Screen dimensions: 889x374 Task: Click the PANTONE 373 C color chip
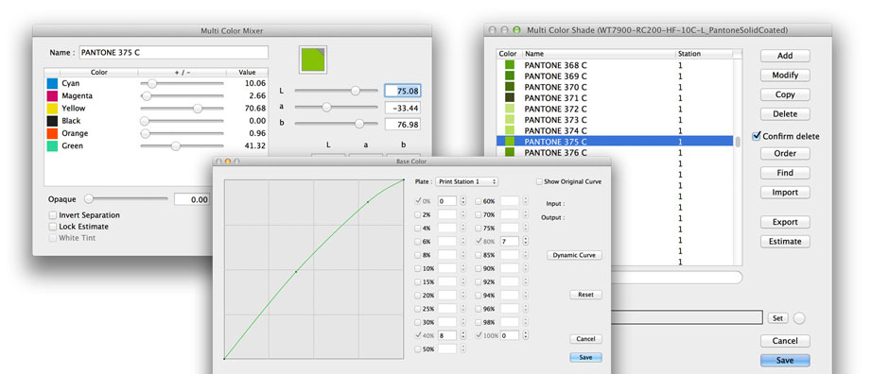point(510,120)
